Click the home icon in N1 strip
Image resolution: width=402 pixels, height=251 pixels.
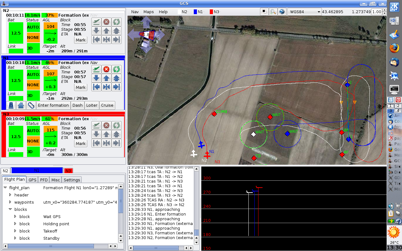(x=21, y=105)
